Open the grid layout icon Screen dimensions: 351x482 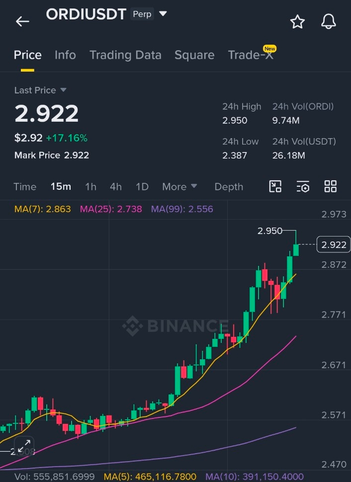pos(331,187)
